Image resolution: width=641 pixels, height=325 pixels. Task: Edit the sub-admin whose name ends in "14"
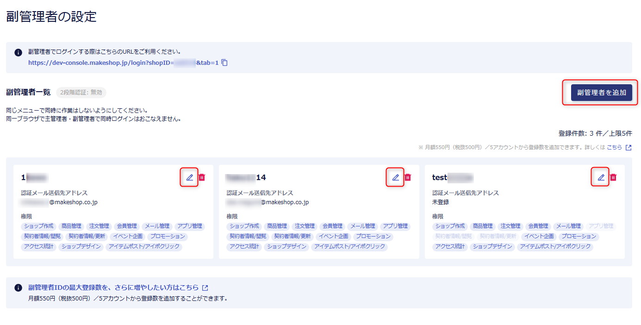(395, 177)
